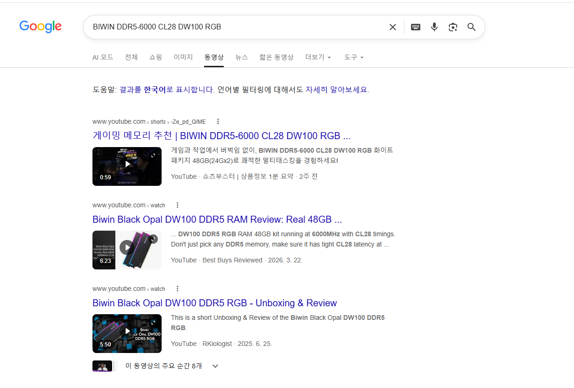Play the 5:50 Unboxing & Review thumbnail
Viewport: 574px width, 388px height.
[127, 333]
